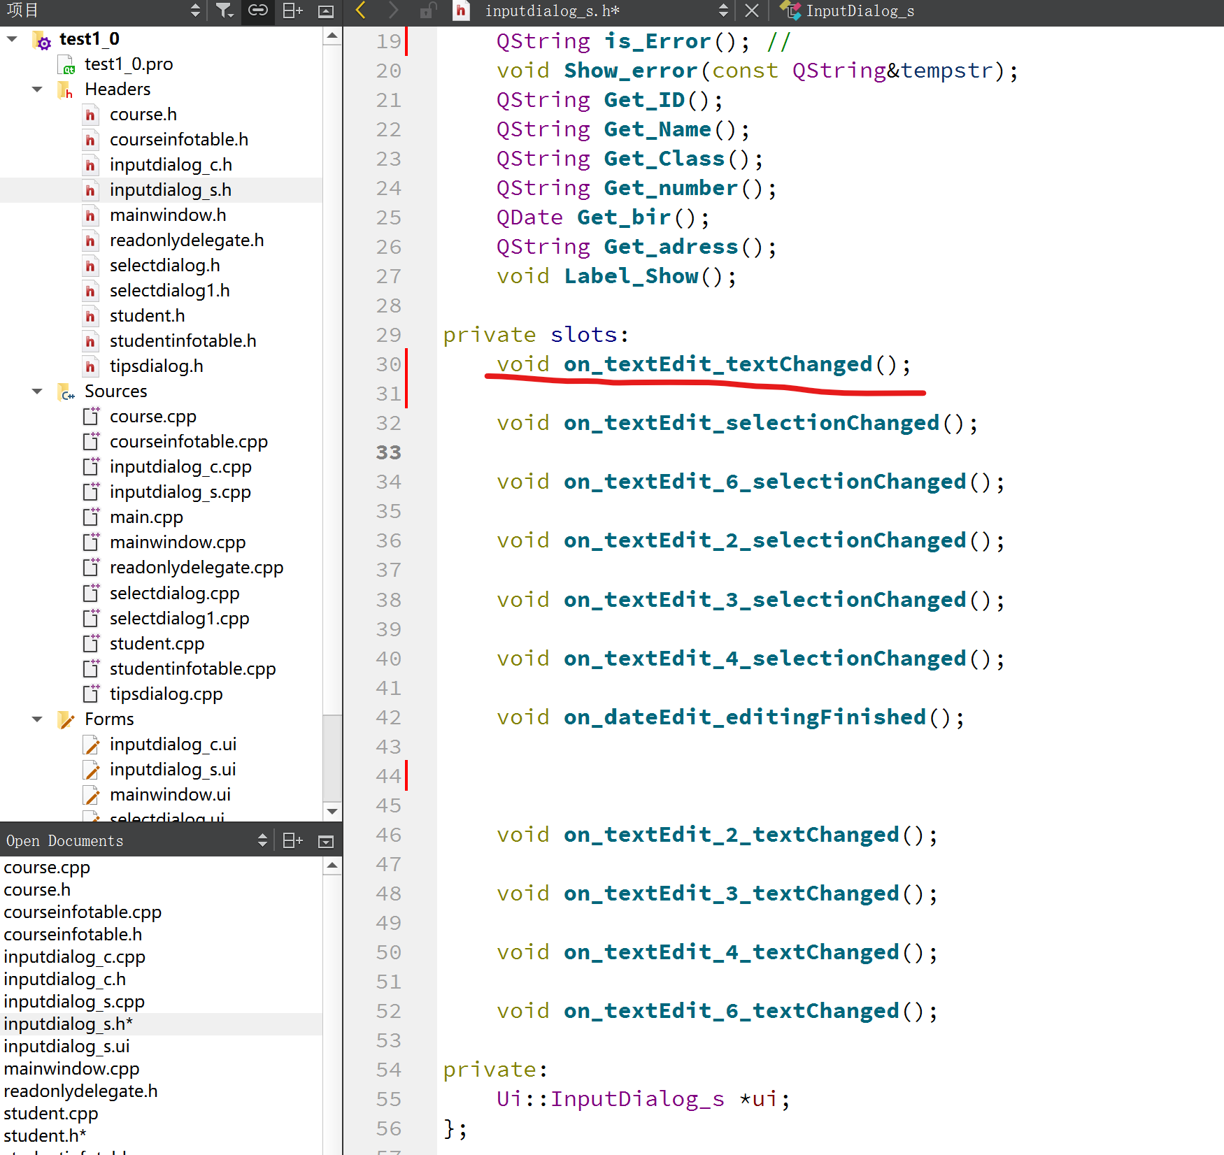This screenshot has height=1155, width=1224.
Task: Open inputdialog_s.cpp in Sources tree
Action: [180, 492]
